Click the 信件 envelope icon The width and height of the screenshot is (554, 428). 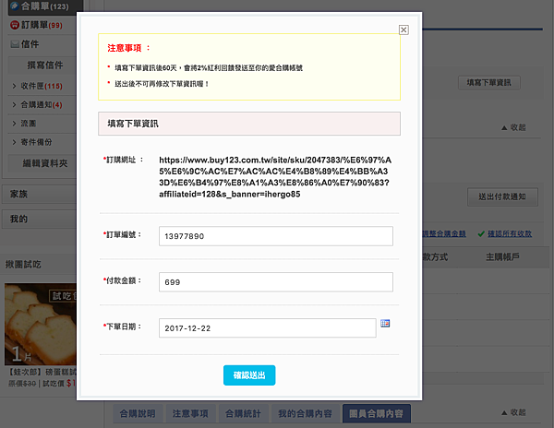(15, 44)
